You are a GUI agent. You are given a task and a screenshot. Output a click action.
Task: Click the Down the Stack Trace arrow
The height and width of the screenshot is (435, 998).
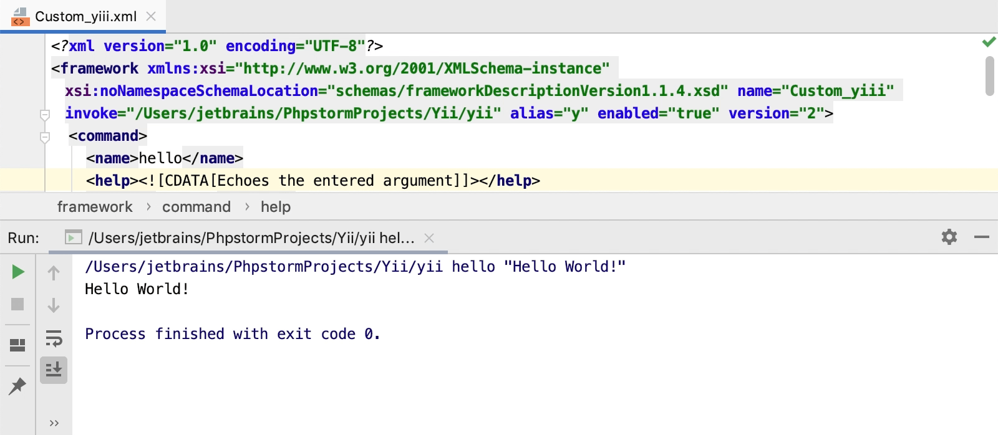click(x=54, y=305)
